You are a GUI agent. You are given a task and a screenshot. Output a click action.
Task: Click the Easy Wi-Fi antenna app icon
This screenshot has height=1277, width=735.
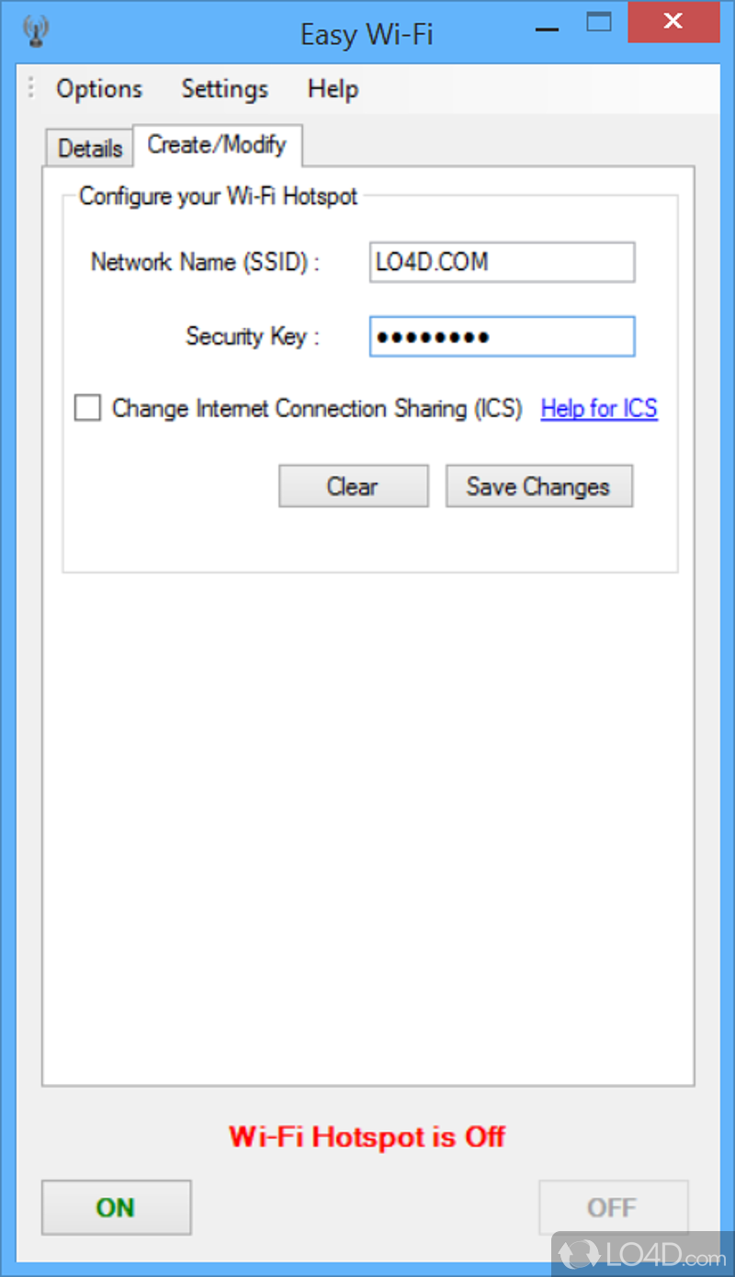36,32
